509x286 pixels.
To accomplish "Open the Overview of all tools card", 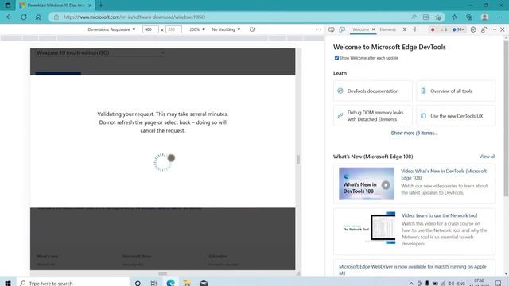I will (x=456, y=91).
